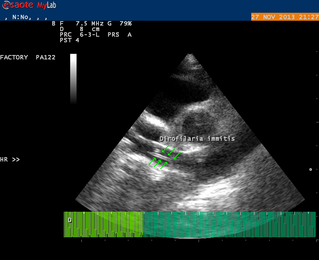Click the PRS A setting
The image size is (319, 260).
tap(120, 35)
